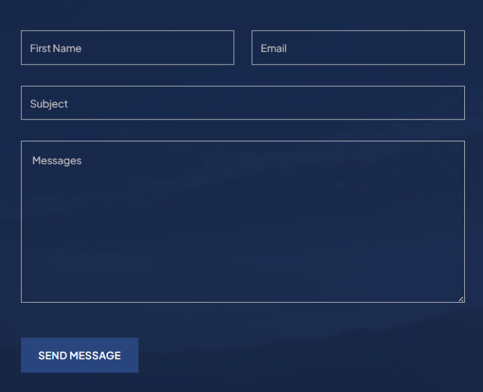Screen dimensions: 483x392
Task: Click the 'Subject' placeholder text
Action: pos(49,104)
